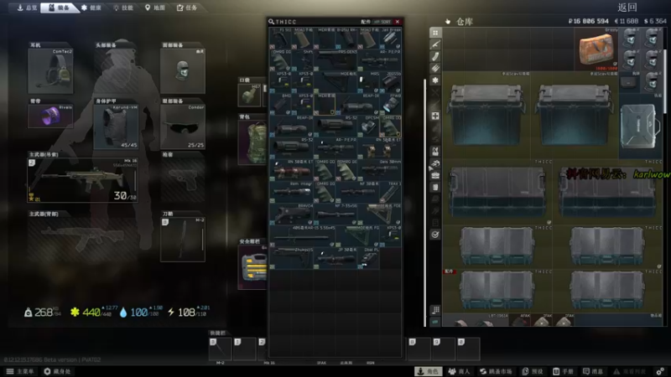Open the 预设 presets screen

[x=533, y=371]
